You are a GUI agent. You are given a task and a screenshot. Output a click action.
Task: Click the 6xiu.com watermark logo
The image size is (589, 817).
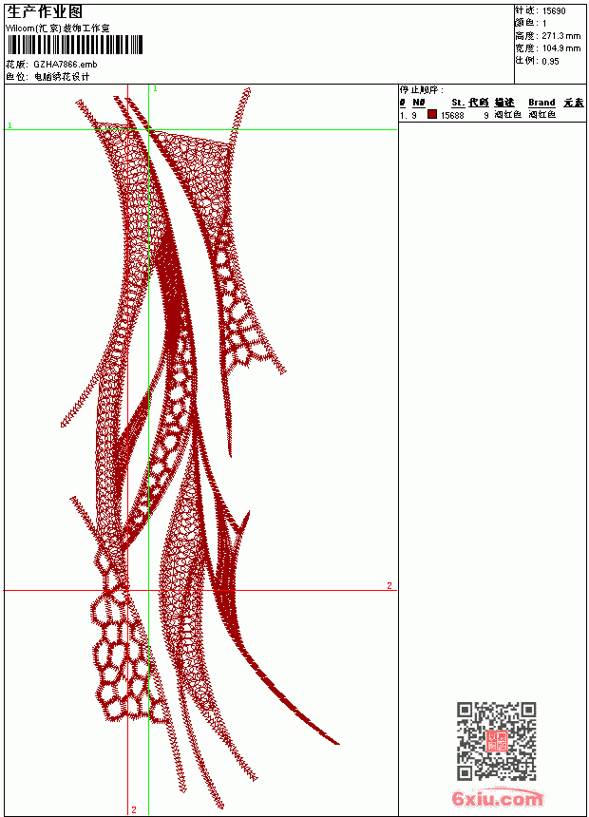498,798
